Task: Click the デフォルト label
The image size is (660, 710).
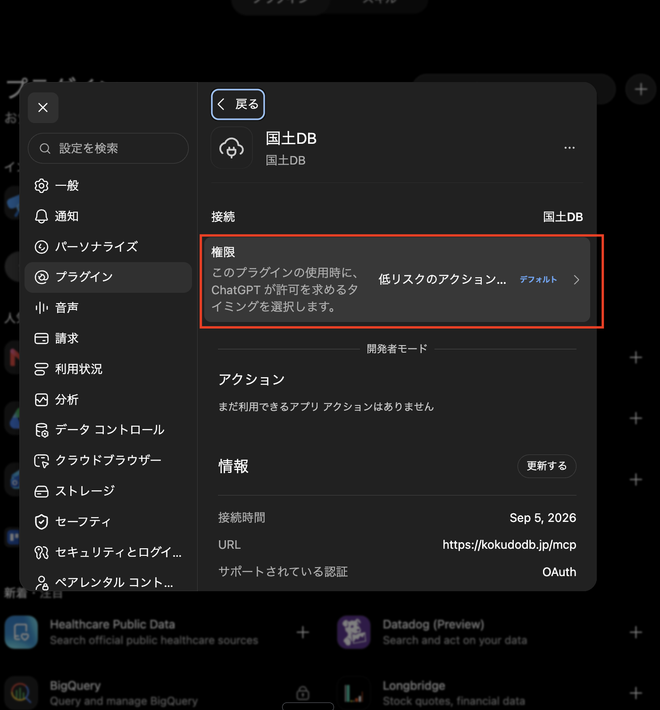Action: pos(538,280)
